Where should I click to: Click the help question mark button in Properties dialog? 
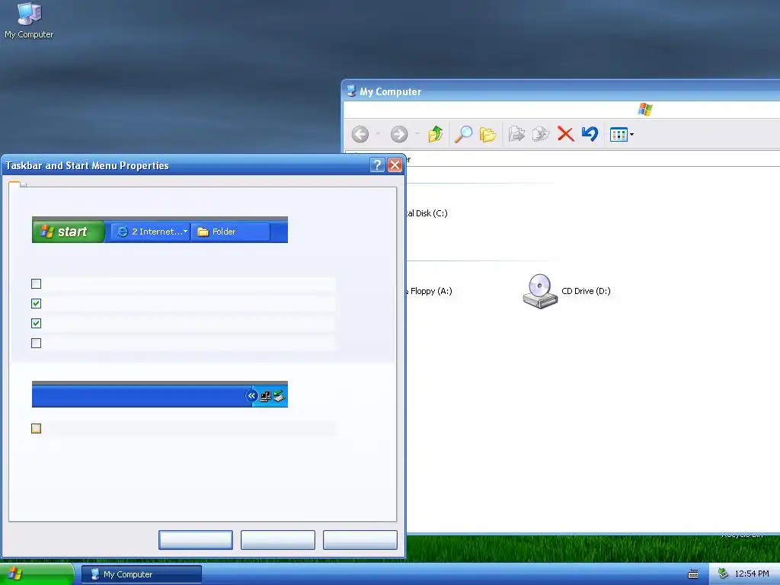tap(377, 165)
